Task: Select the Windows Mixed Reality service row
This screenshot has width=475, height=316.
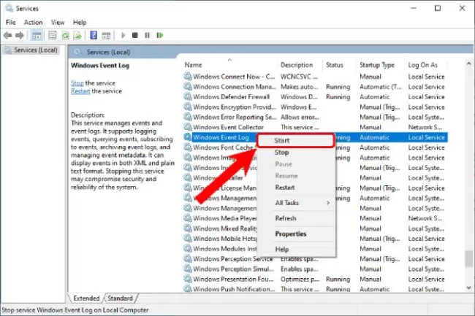Action: pyautogui.click(x=316, y=228)
